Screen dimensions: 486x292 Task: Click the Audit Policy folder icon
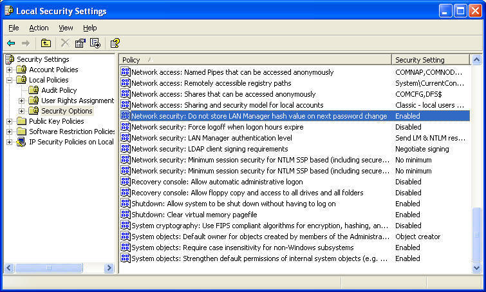click(33, 90)
